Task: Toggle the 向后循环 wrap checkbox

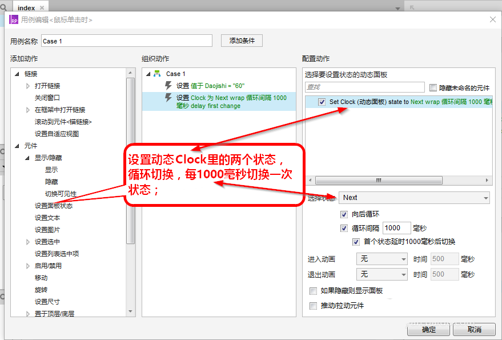Action: point(344,214)
